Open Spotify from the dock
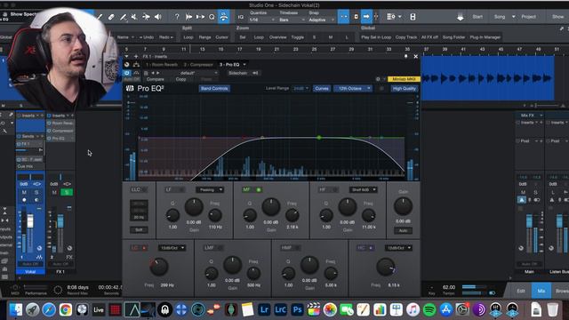 pos(429,310)
